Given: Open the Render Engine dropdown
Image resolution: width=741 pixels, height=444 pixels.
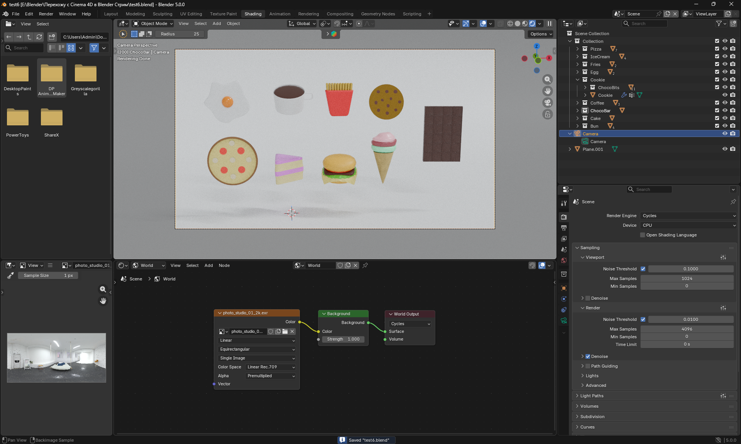Looking at the screenshot, I should click(x=689, y=216).
